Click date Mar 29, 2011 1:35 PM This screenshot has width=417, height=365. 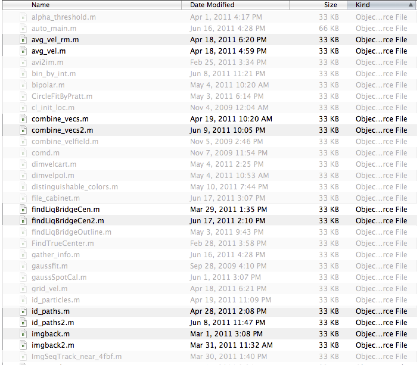coord(229,210)
